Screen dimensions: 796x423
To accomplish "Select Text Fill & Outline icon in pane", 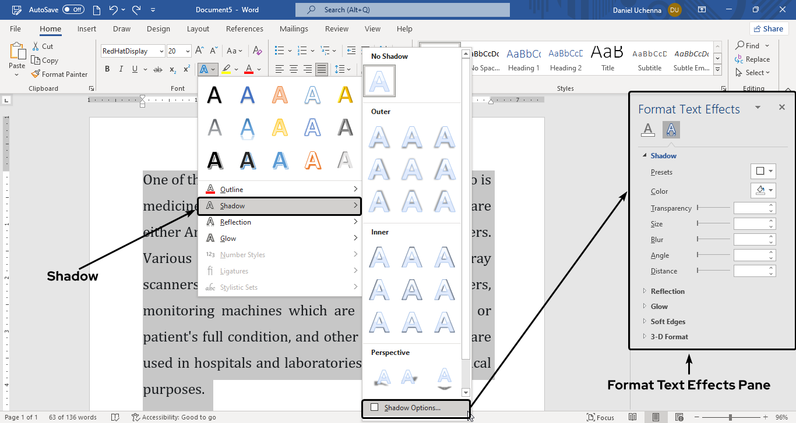I will tap(647, 130).
